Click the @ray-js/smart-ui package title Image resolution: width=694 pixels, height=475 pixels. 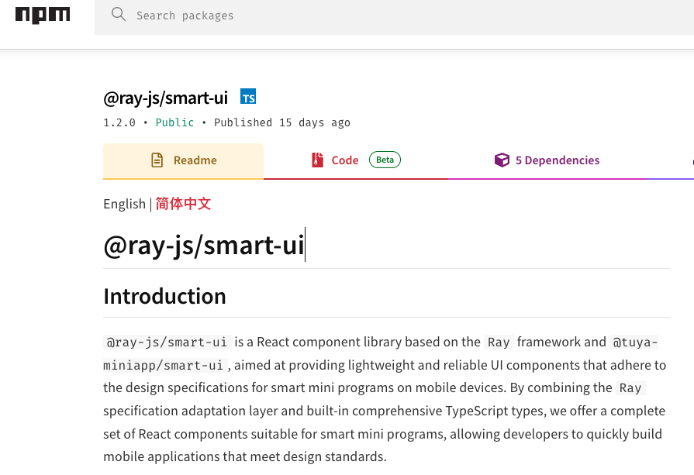coord(165,98)
